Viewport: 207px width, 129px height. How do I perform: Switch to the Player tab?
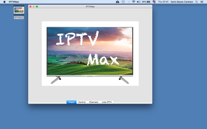click(x=71, y=102)
